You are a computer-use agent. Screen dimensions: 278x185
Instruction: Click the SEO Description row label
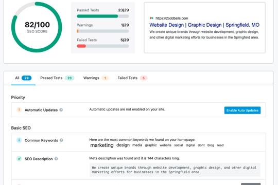pyautogui.click(x=39, y=159)
